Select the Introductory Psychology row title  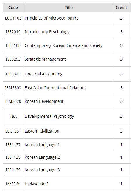47,32
